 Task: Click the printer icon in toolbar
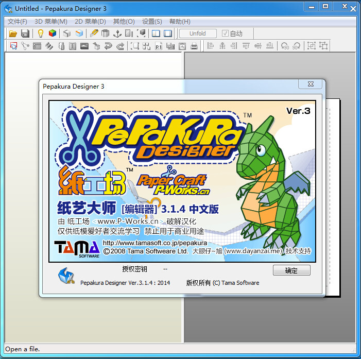[x=194, y=46]
